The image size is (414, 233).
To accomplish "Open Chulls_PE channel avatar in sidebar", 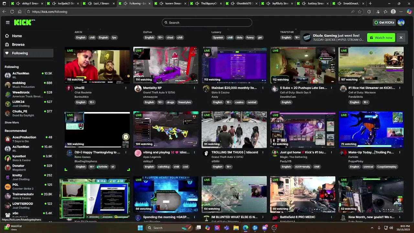I will 8,113.
